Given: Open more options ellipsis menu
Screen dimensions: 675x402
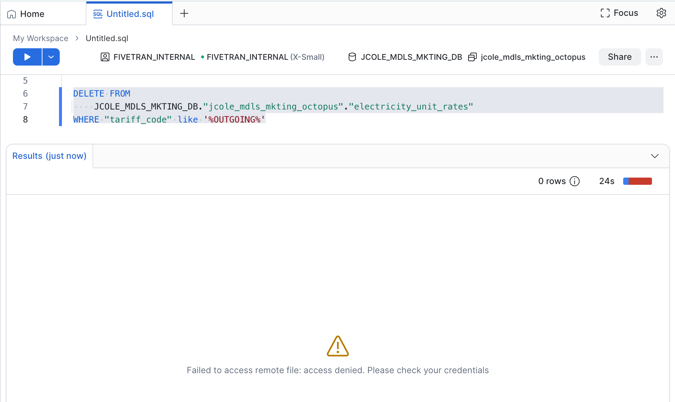Looking at the screenshot, I should (x=654, y=57).
